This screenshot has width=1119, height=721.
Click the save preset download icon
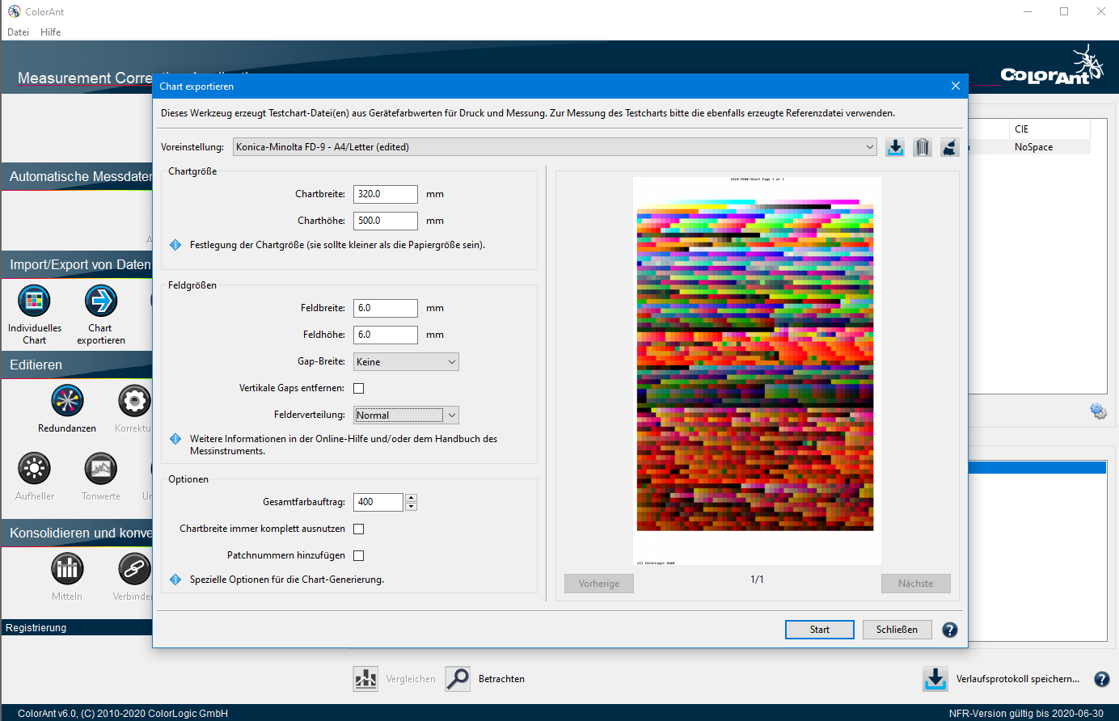coord(894,147)
